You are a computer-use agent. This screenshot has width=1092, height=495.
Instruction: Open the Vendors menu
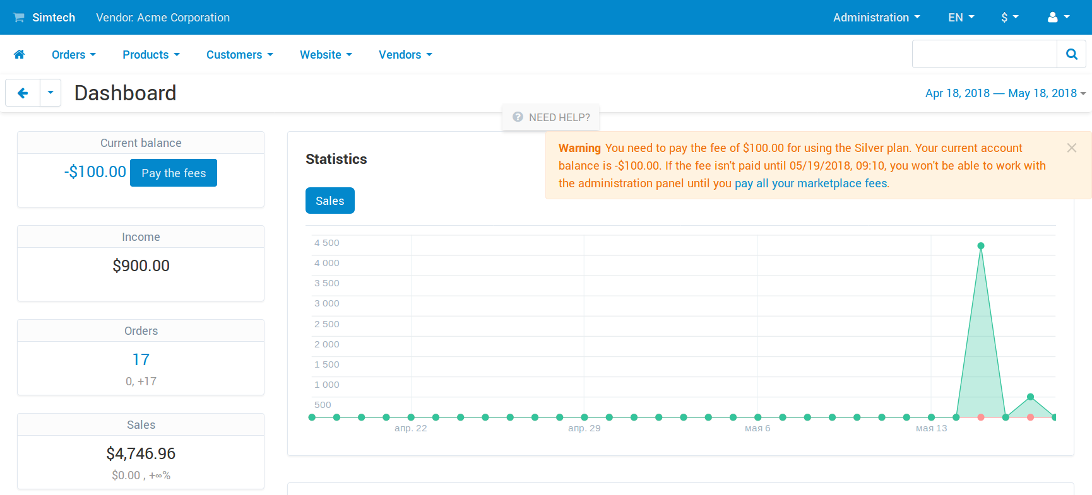click(x=405, y=55)
